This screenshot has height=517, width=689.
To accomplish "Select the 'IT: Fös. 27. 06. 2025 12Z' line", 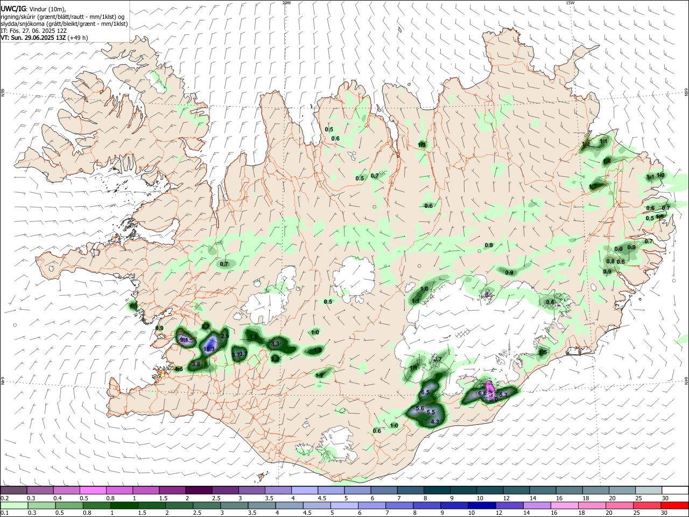I will [x=33, y=31].
